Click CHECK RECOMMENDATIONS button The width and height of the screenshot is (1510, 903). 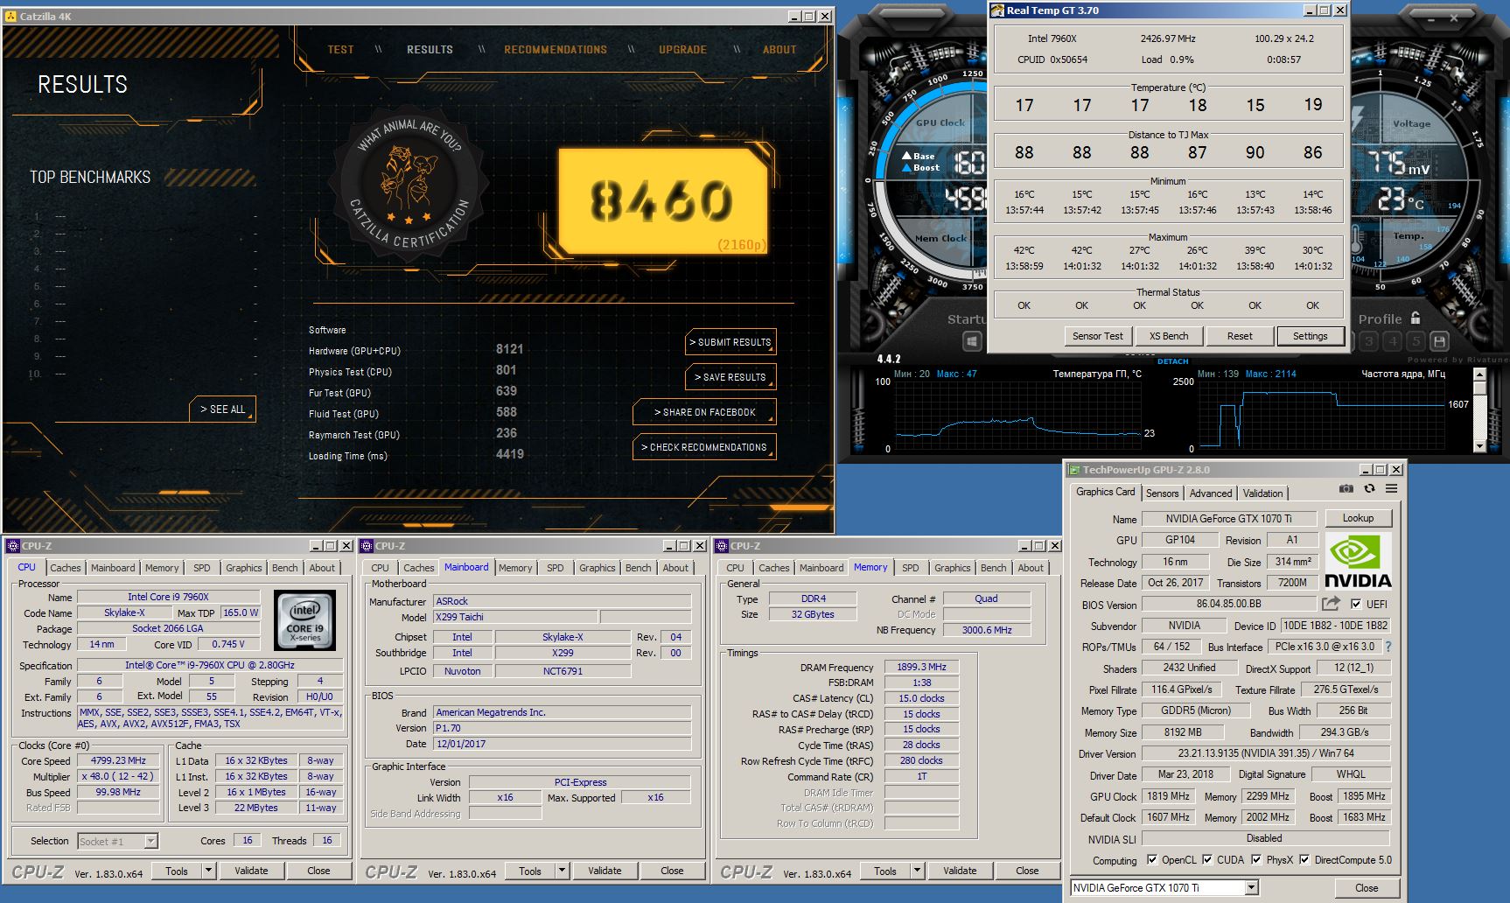(x=704, y=447)
